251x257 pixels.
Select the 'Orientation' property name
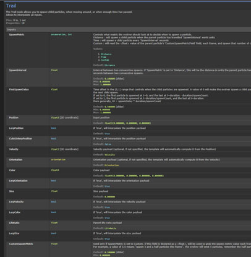(15, 160)
